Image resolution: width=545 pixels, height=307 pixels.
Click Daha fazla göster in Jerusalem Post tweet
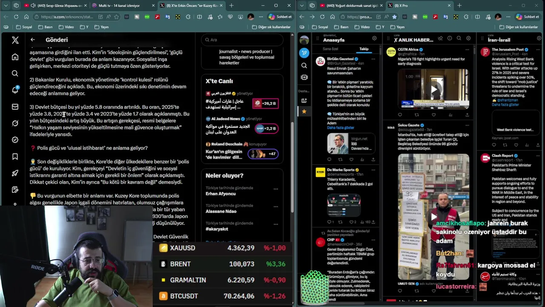coord(505,104)
